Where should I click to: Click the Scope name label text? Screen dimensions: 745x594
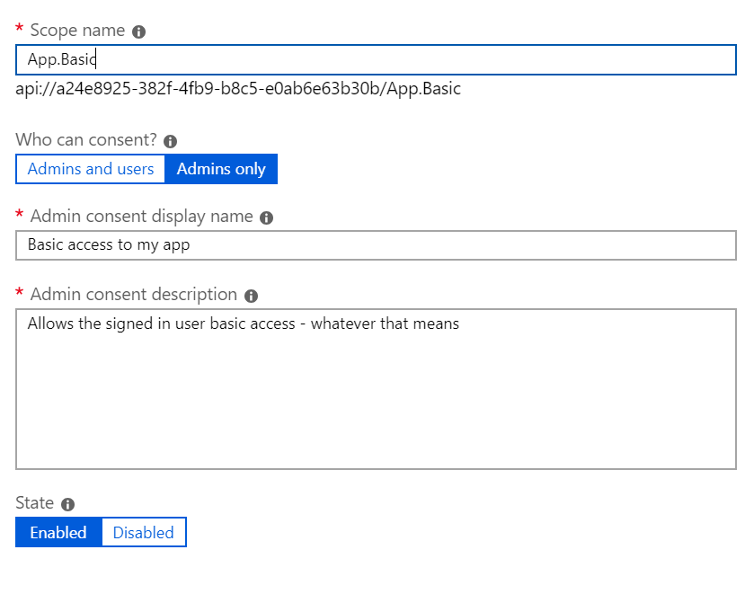point(77,31)
